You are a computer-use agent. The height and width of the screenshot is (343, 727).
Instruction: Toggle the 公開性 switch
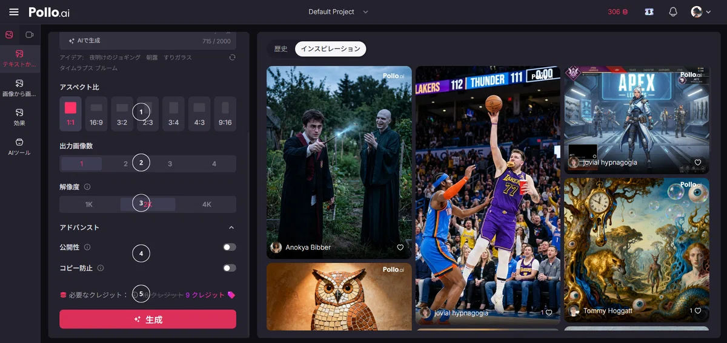[x=230, y=247]
